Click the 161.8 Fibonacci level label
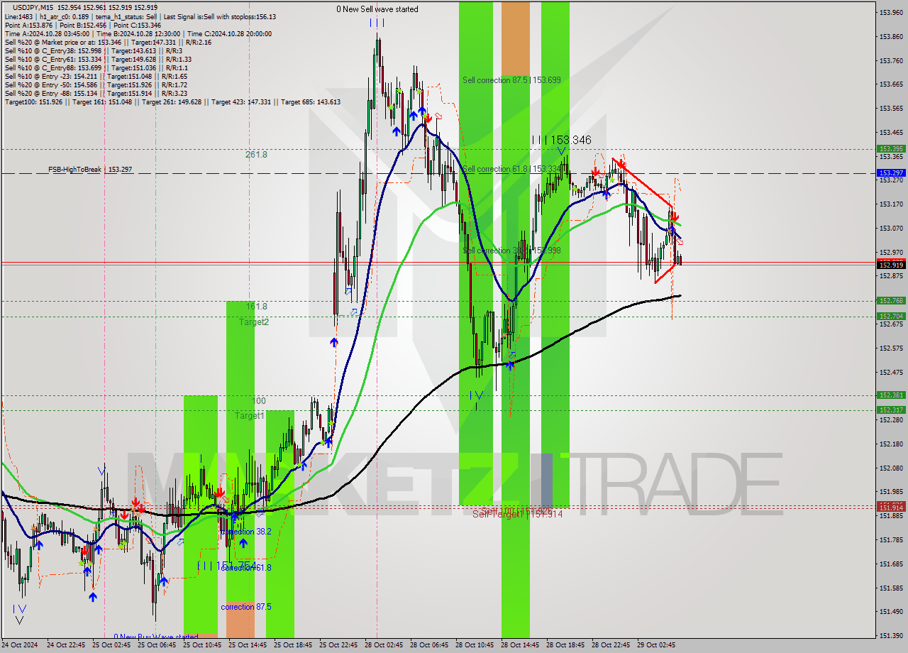908x653 pixels. pos(256,307)
